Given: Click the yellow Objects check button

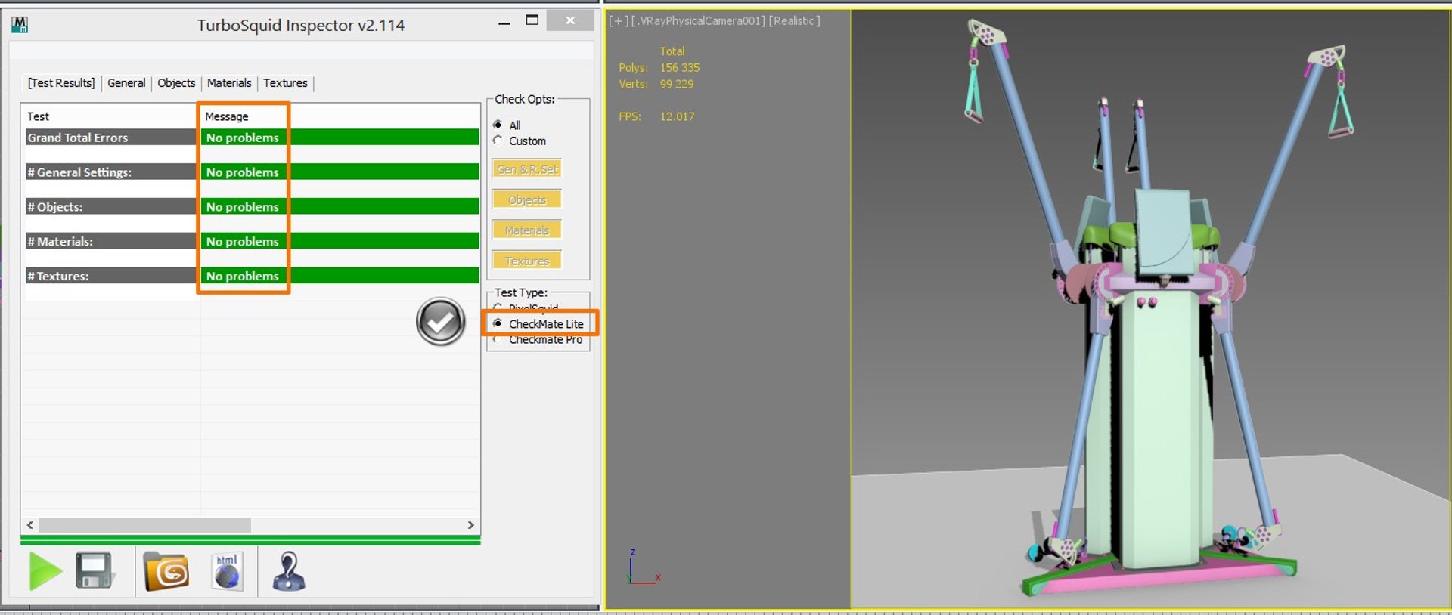Looking at the screenshot, I should point(527,200).
